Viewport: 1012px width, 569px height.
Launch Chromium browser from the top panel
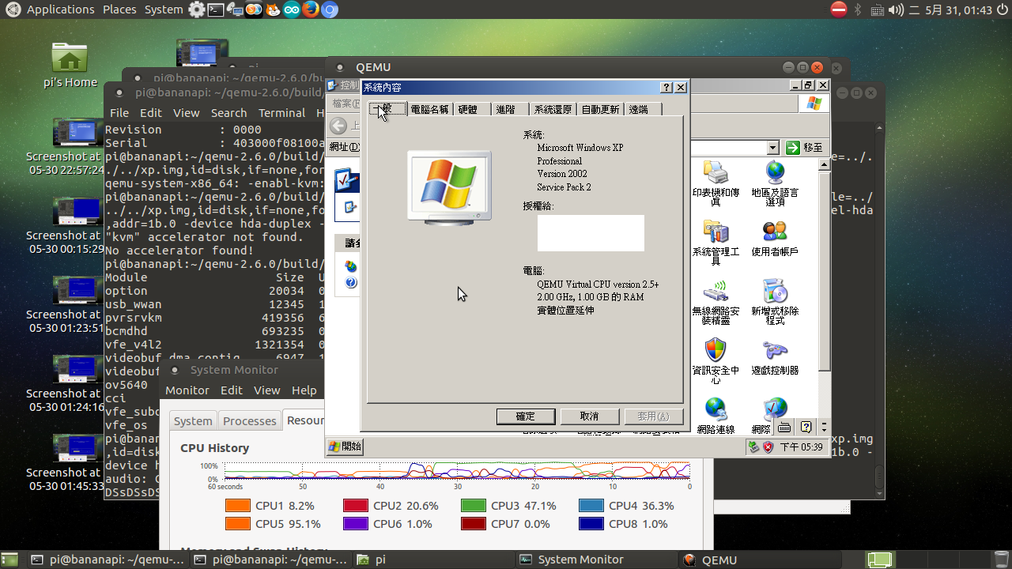pyautogui.click(x=330, y=9)
